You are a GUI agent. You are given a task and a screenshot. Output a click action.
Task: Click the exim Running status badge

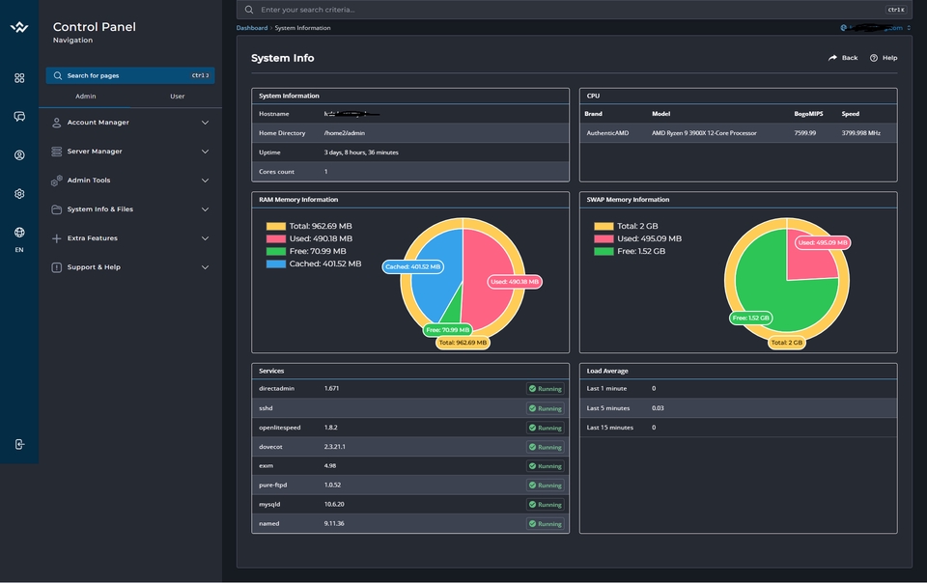[545, 466]
